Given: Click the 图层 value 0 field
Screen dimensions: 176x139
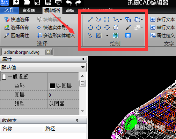Looking at the screenshot, I should [x=64, y=95].
